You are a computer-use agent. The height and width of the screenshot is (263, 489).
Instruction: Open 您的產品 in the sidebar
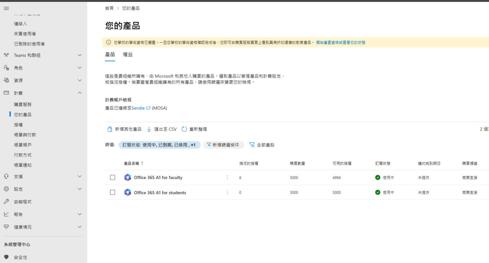[x=23, y=115]
